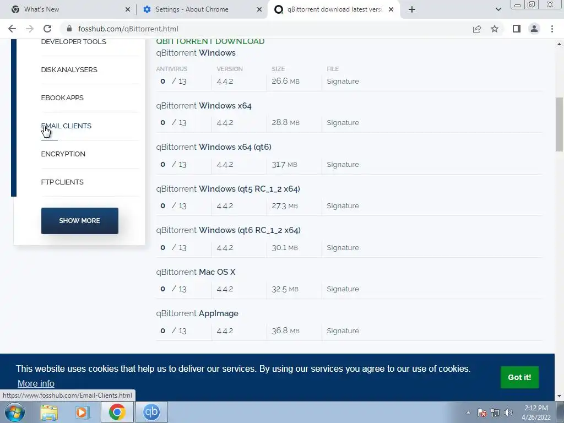
Task: Download qBittorrent Windows x64 (qt6)
Action: pyautogui.click(x=214, y=147)
